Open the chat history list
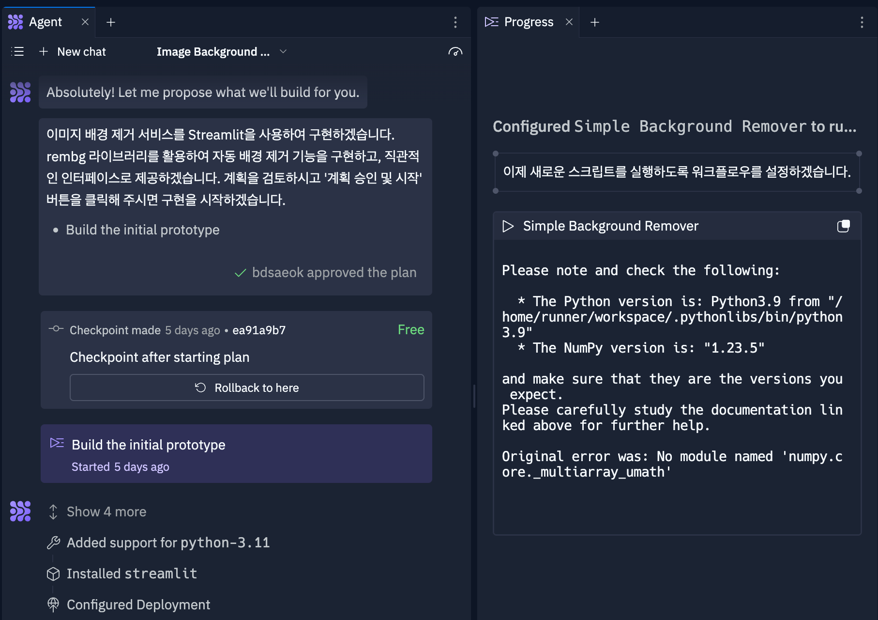 pos(17,51)
